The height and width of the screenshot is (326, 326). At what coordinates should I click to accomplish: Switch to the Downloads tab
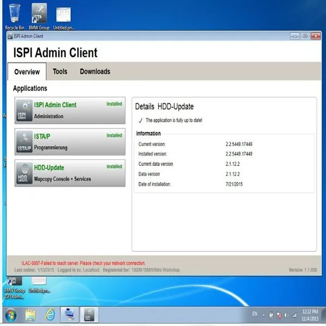[95, 72]
